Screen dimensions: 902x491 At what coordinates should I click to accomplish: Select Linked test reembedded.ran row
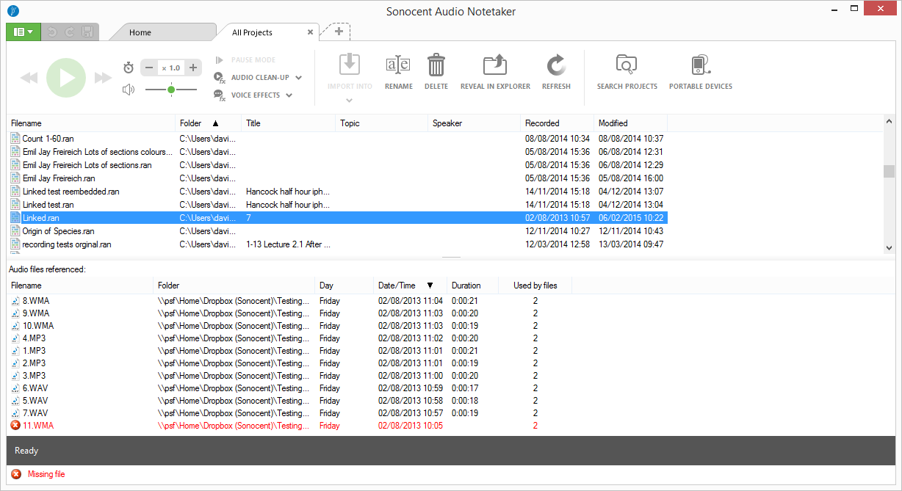(337, 192)
